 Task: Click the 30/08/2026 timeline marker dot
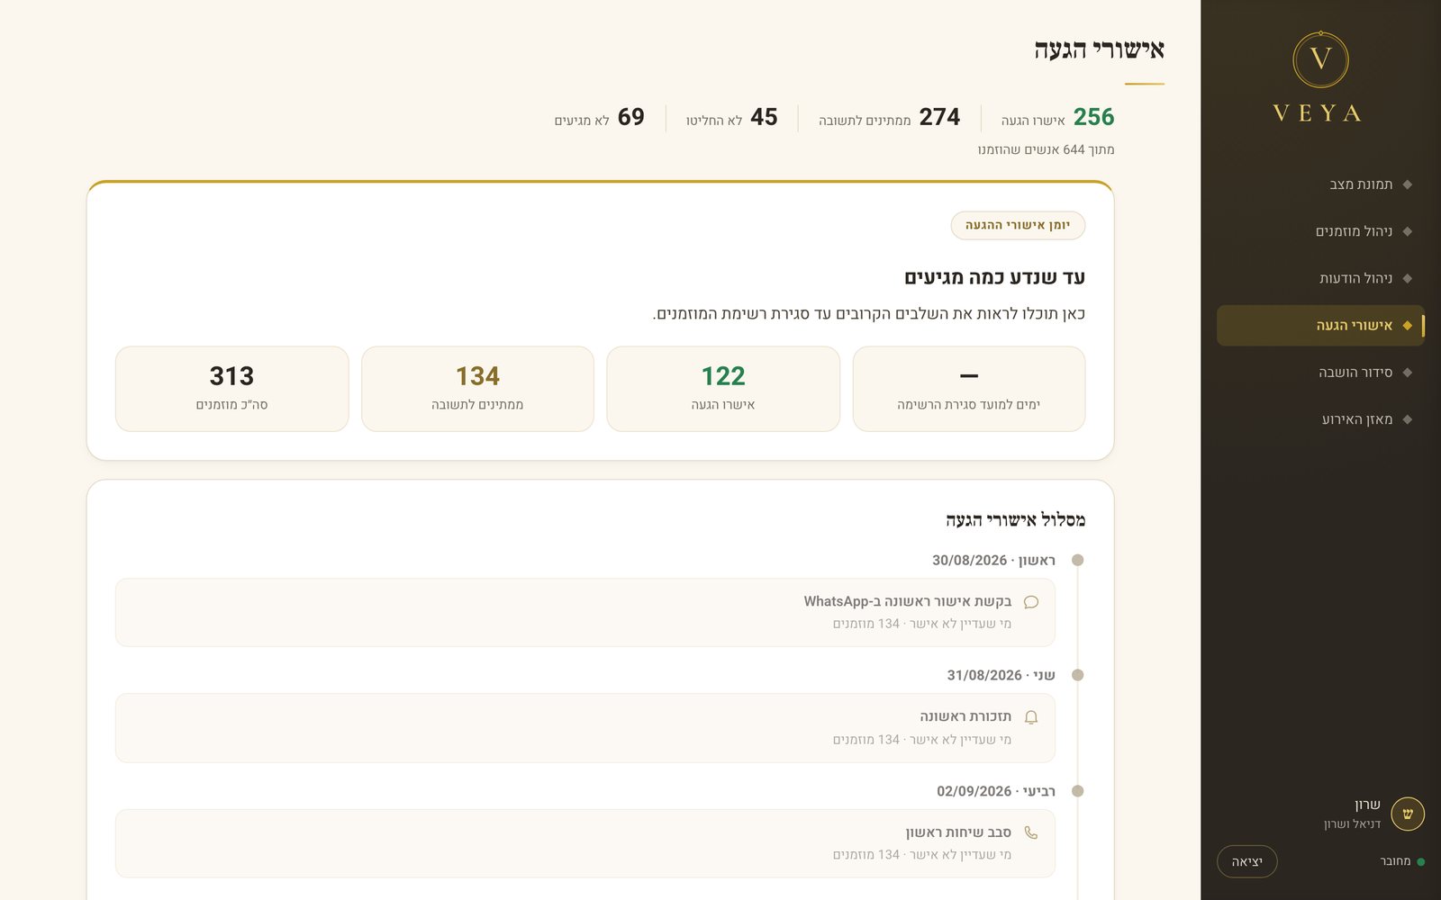(1077, 560)
